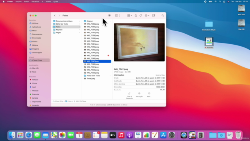Open the Janela menu

click(48, 2)
